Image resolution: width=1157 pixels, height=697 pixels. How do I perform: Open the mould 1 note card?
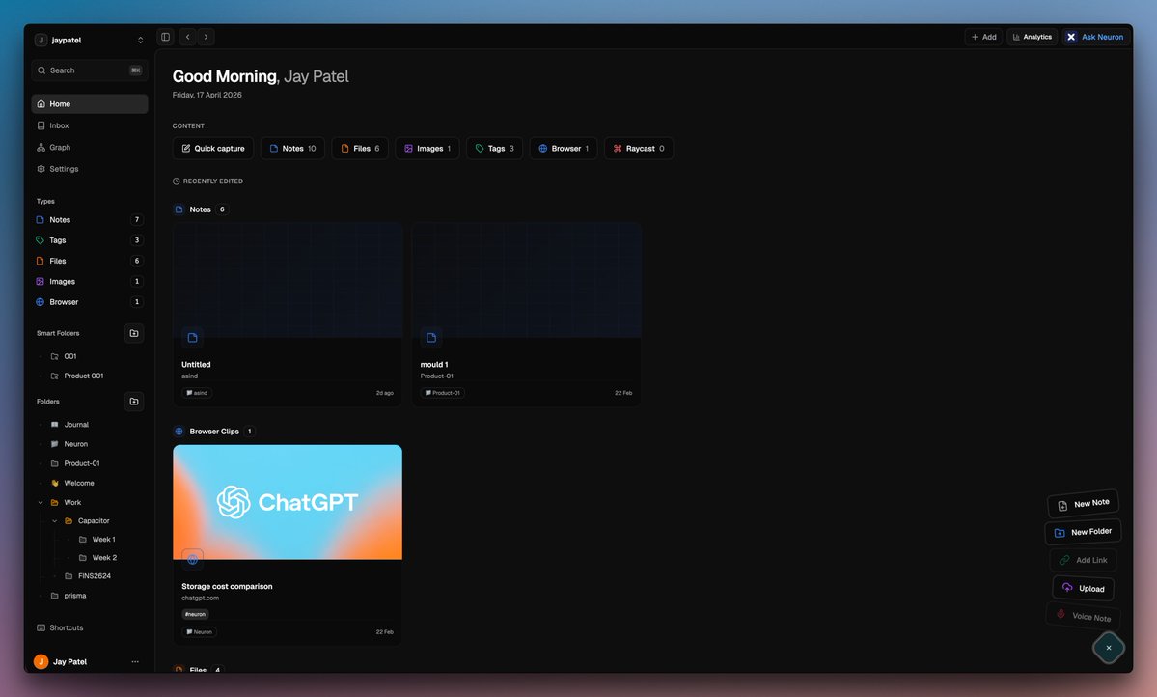pyautogui.click(x=527, y=315)
